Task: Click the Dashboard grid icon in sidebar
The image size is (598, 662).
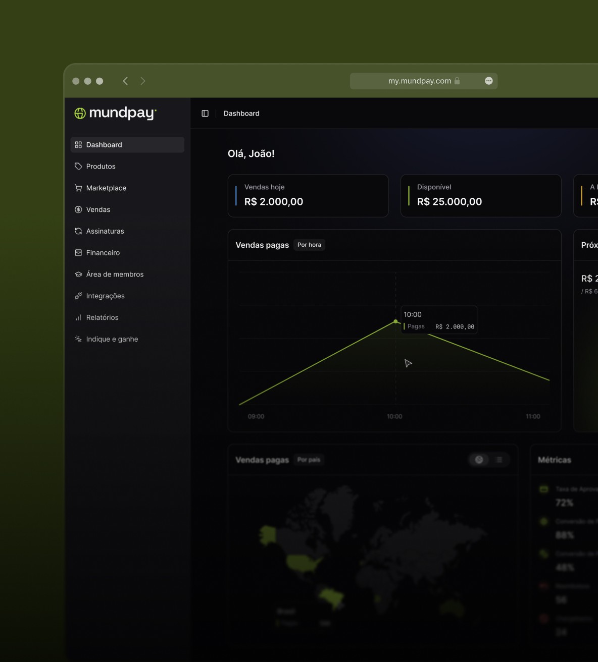Action: coord(78,145)
